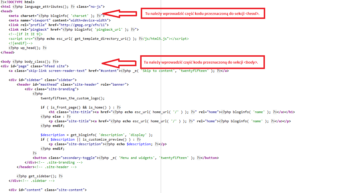Click the button secondary-toggle line
The image size is (349, 193).
[x=126, y=158]
